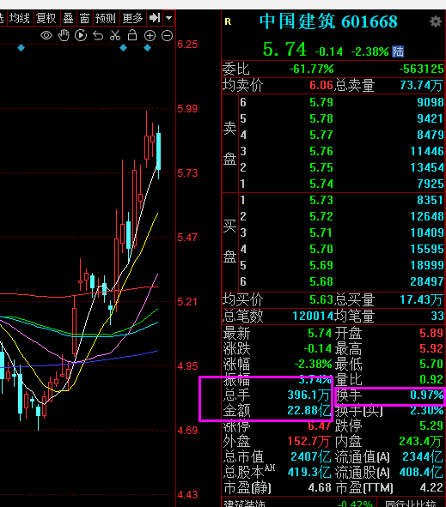This screenshot has height=507, width=446.
Task: Open settings gear in quote panel
Action: pos(436,21)
